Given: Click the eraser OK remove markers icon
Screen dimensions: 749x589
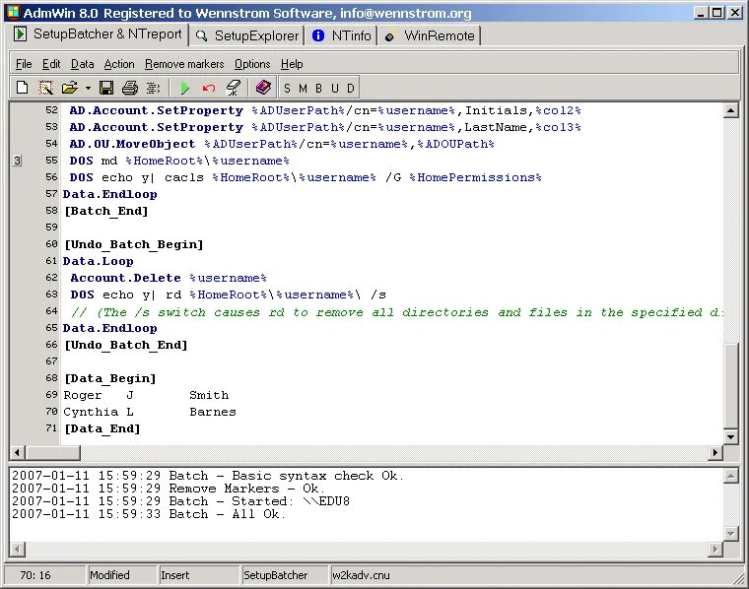Looking at the screenshot, I should tap(234, 88).
